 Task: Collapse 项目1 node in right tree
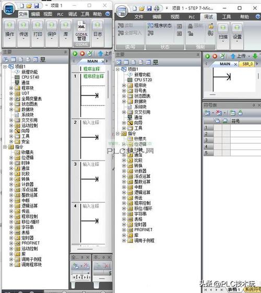tap(117, 69)
